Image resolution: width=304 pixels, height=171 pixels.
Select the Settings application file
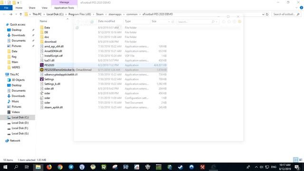coord(49,79)
